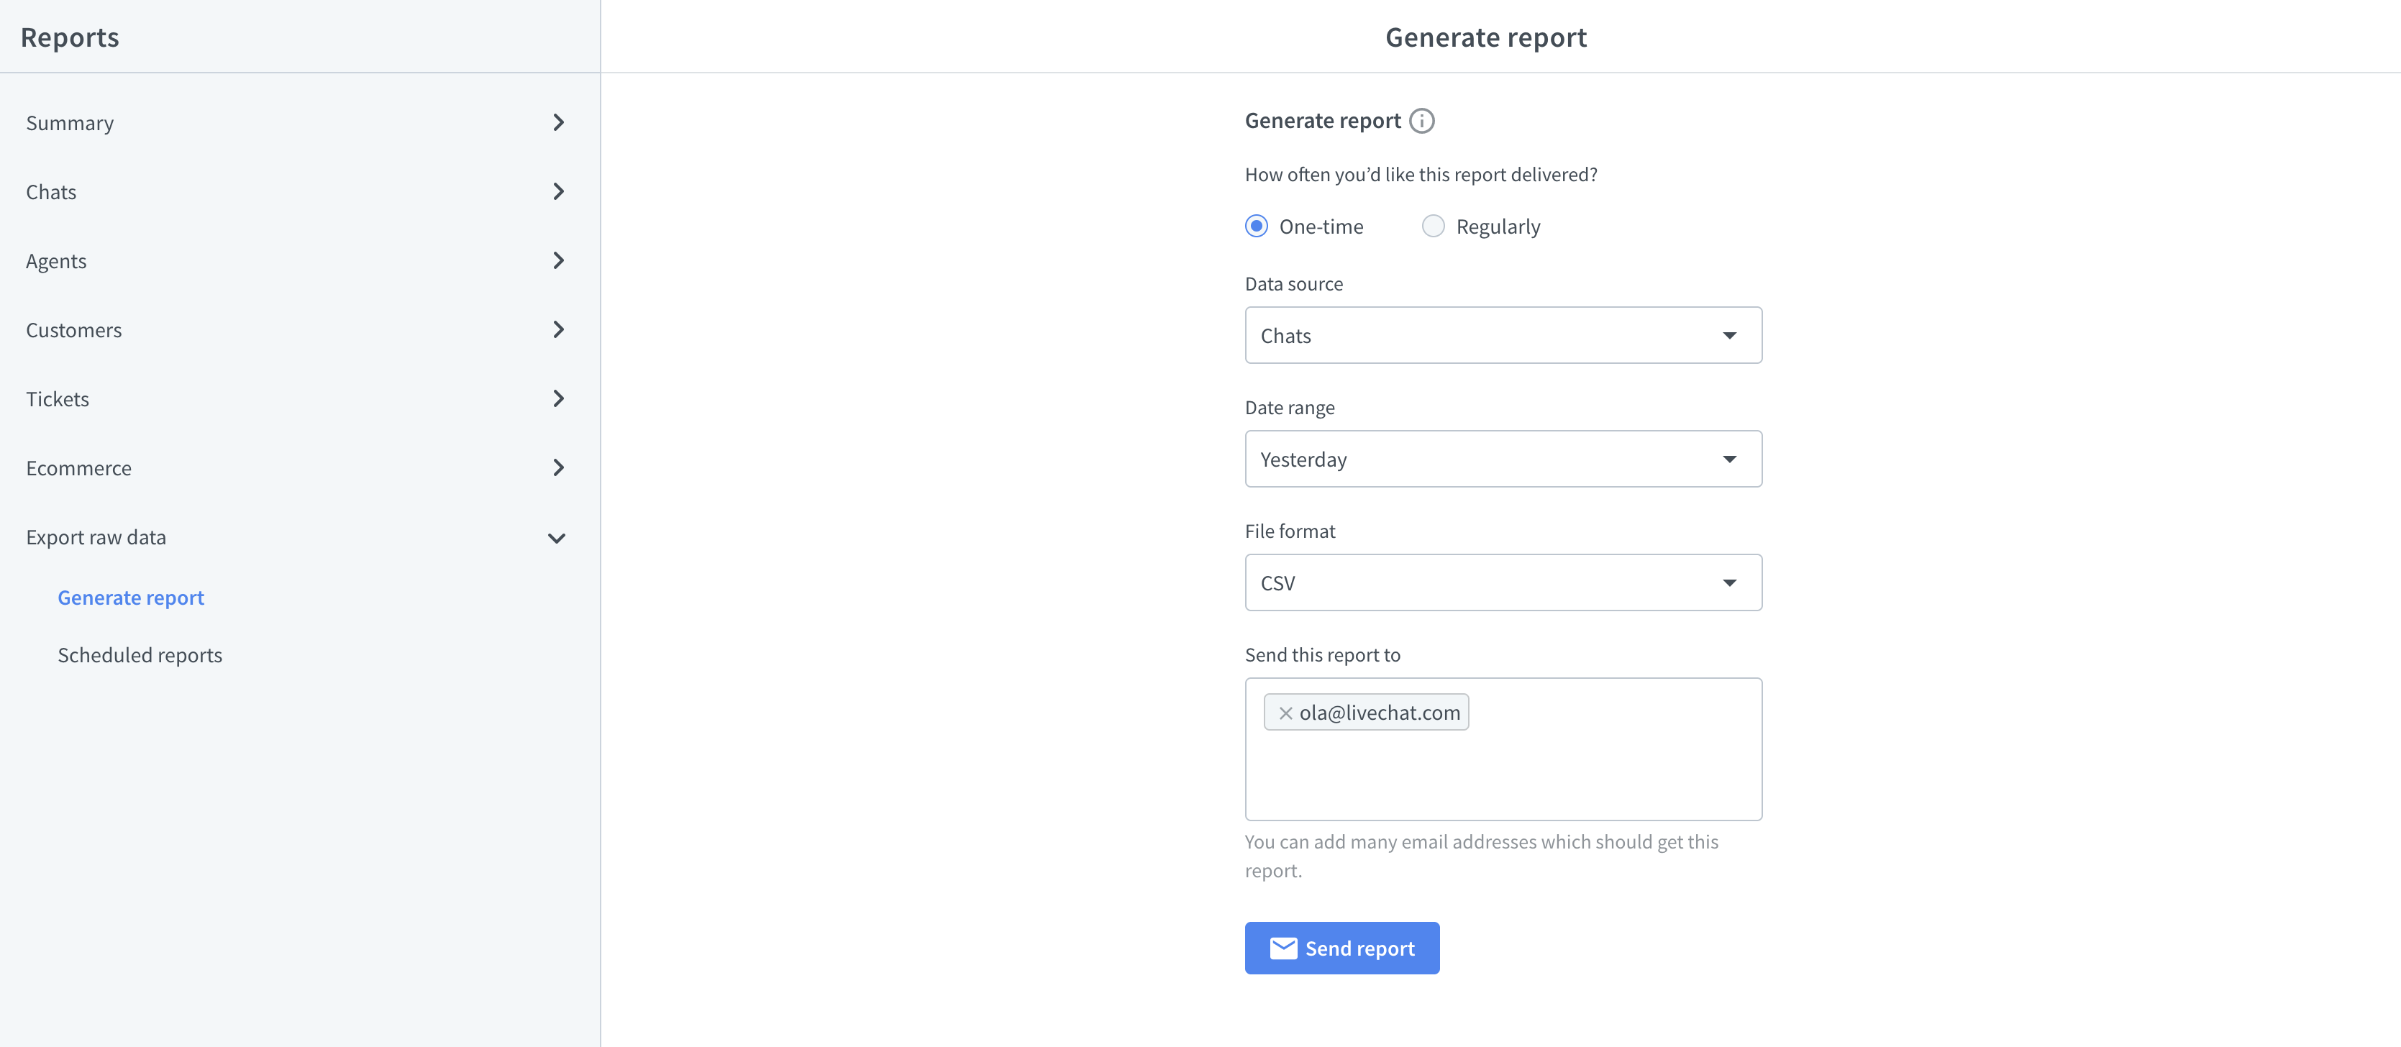Click the Data source label
The width and height of the screenshot is (2401, 1047).
point(1294,284)
